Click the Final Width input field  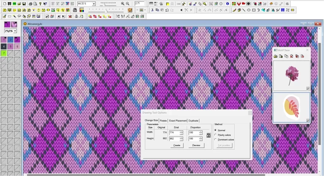point(174,133)
